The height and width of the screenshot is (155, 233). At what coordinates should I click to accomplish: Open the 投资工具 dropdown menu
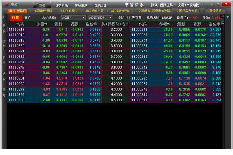pos(168,5)
